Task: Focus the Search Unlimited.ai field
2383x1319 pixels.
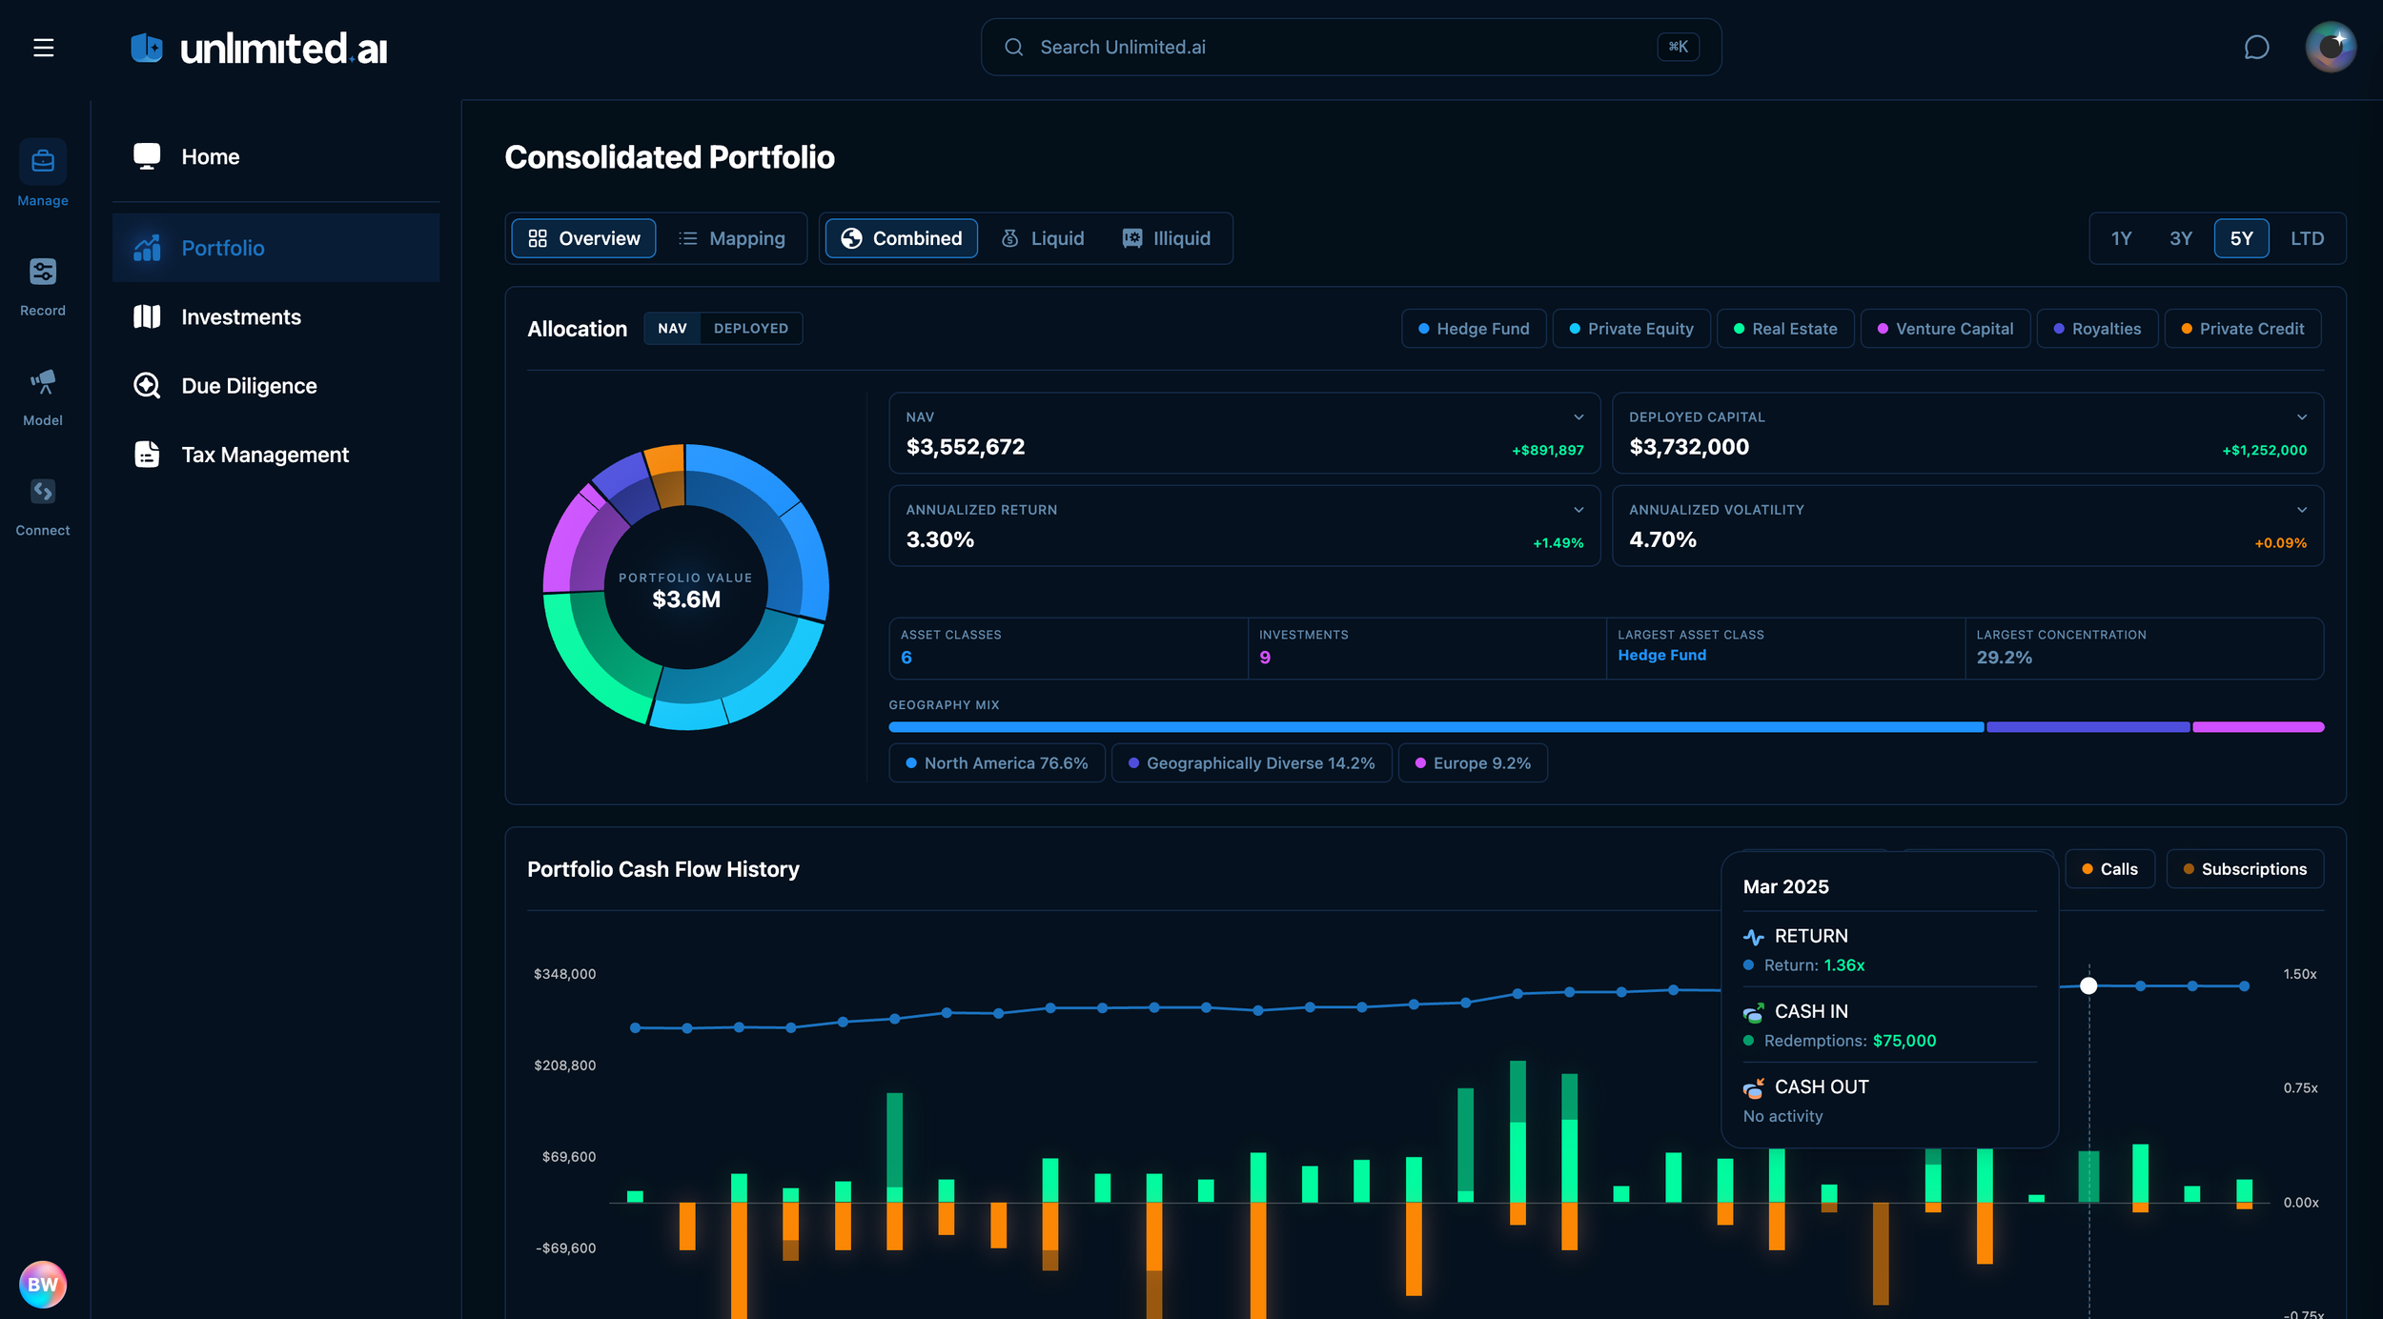Action: [x=1334, y=48]
